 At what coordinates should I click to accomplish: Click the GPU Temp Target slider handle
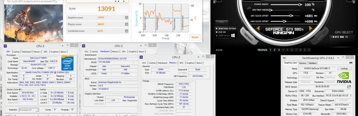click(x=270, y=10)
